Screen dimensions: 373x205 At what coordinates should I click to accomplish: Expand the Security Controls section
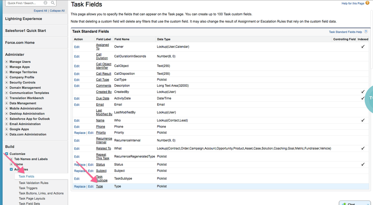[x=7, y=83]
